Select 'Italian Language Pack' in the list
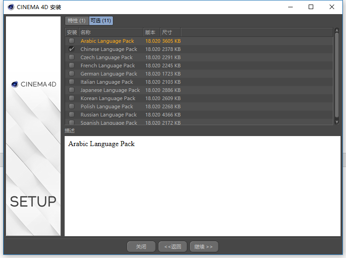Image resolution: width=346 pixels, height=258 pixels. click(x=107, y=82)
